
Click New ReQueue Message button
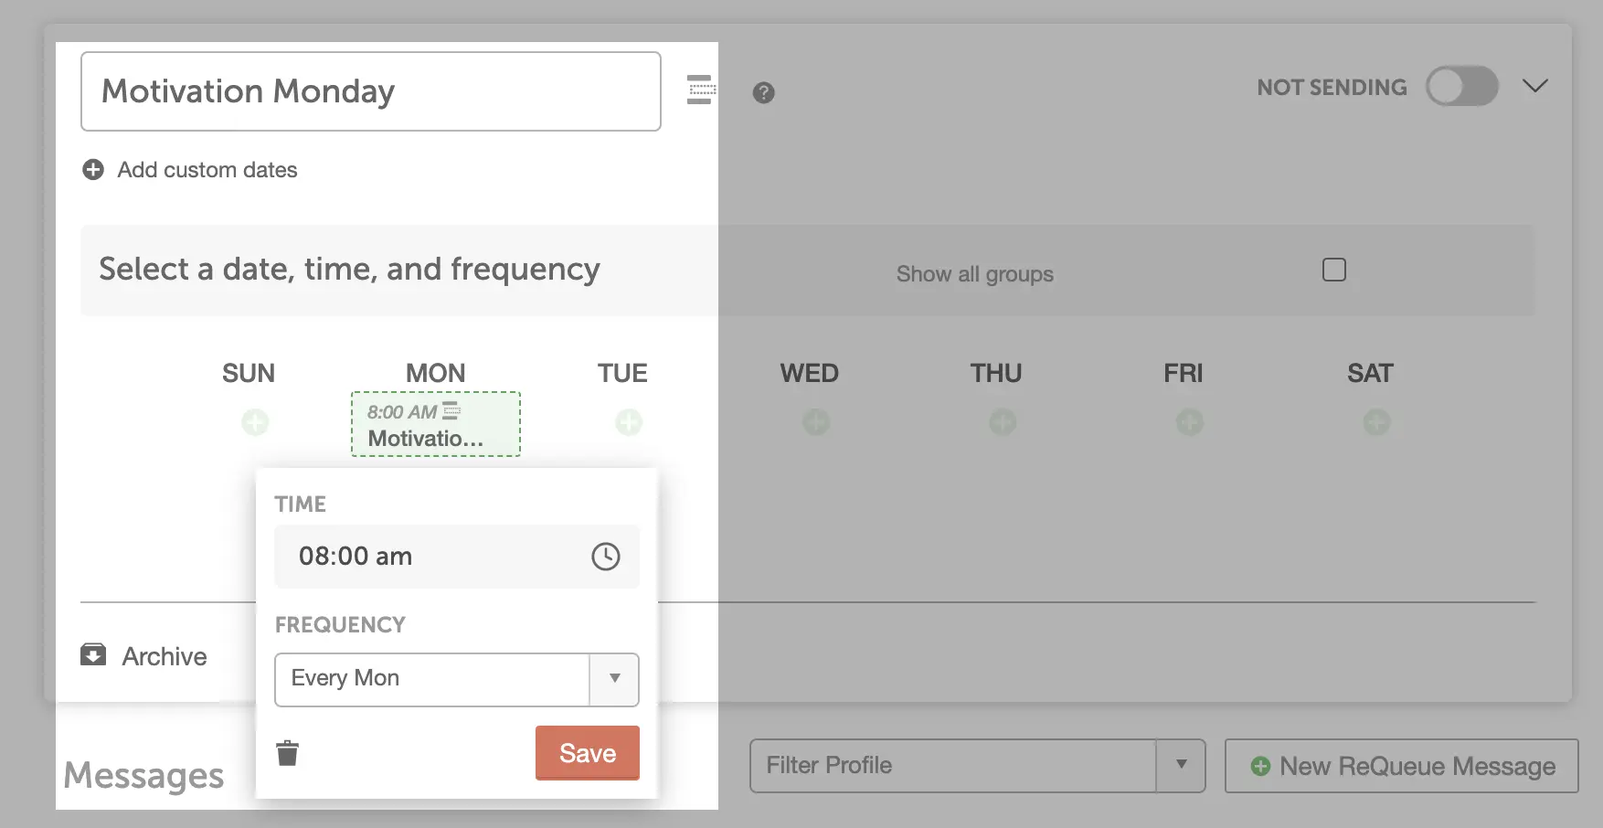[1401, 766]
